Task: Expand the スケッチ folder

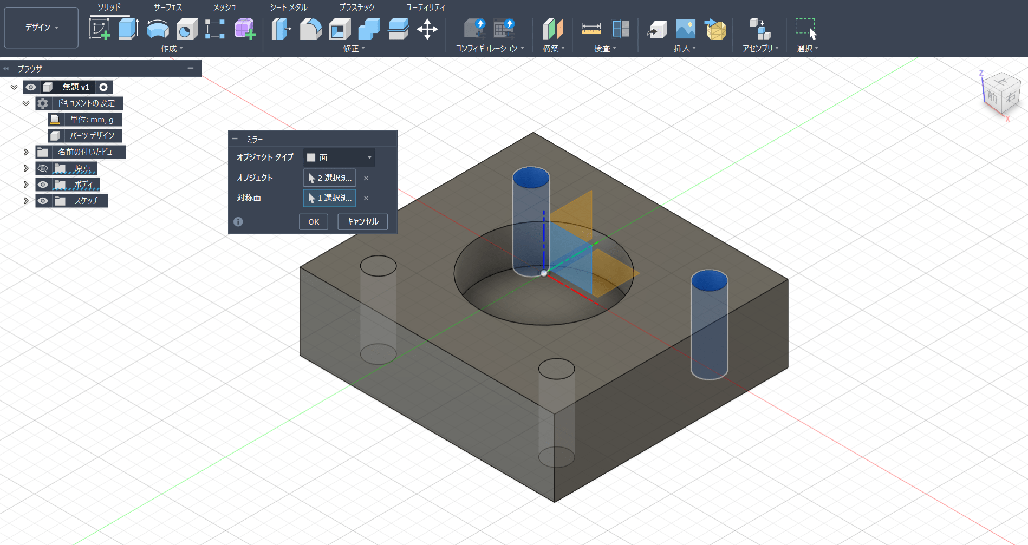Action: (26, 201)
